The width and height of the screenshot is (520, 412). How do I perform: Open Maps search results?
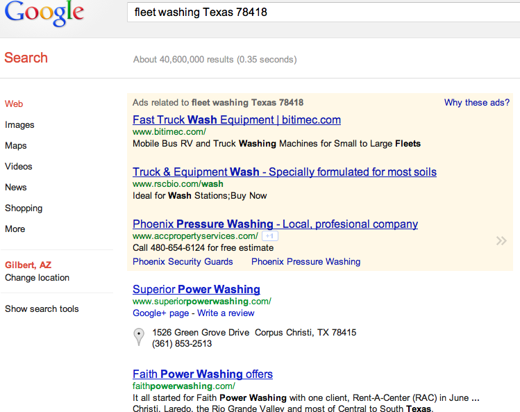[16, 145]
